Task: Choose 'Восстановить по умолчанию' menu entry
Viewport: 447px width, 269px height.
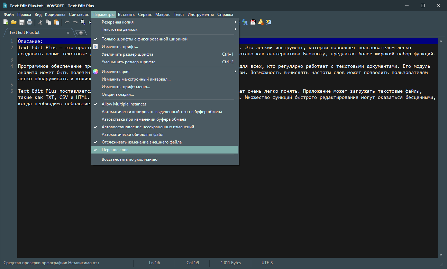Action: (129, 159)
